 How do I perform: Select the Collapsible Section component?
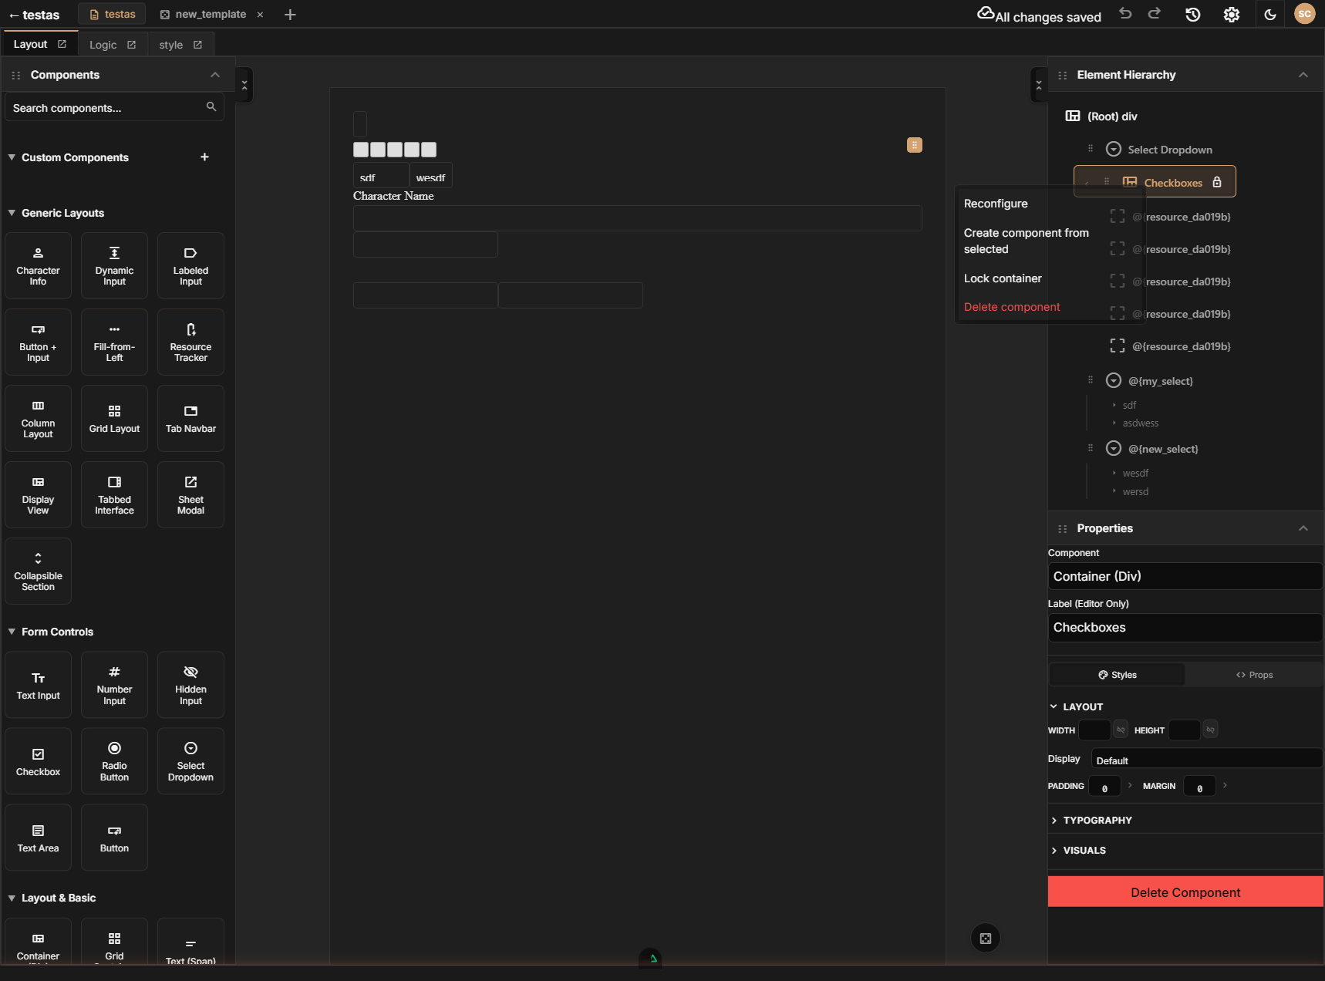[x=38, y=571]
